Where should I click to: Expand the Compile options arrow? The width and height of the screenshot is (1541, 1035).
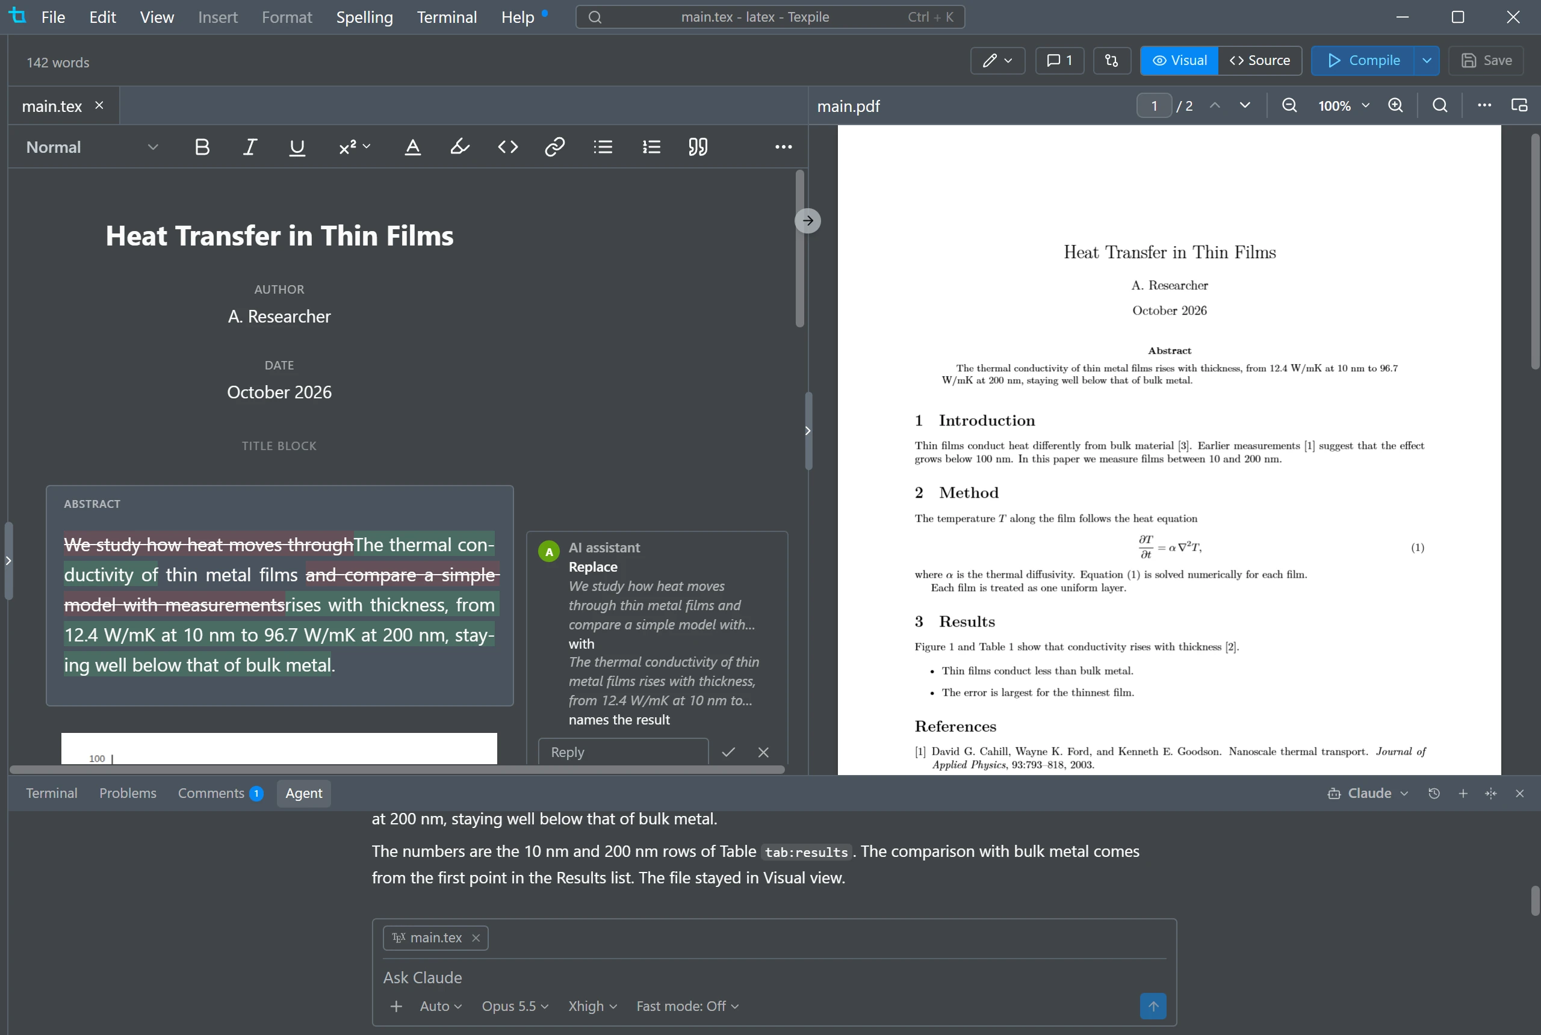tap(1426, 60)
